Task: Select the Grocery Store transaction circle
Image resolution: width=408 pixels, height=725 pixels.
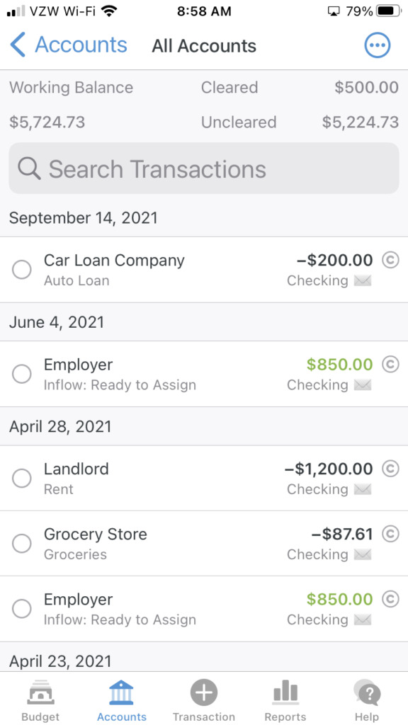Action: pos(22,543)
